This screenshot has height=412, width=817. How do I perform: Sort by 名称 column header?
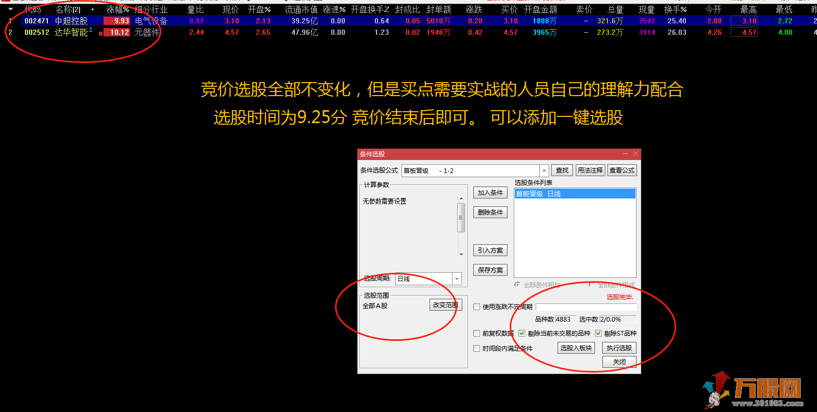click(x=68, y=9)
